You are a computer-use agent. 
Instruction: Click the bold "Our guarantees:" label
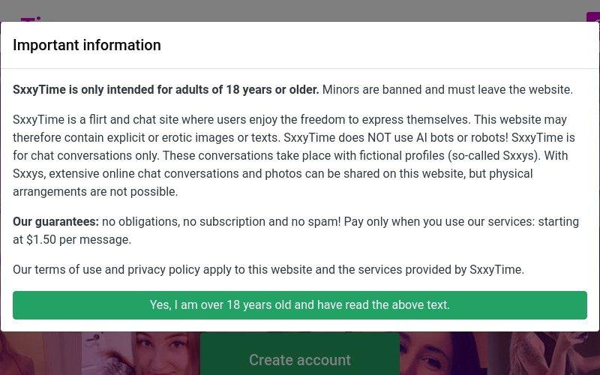coord(55,221)
